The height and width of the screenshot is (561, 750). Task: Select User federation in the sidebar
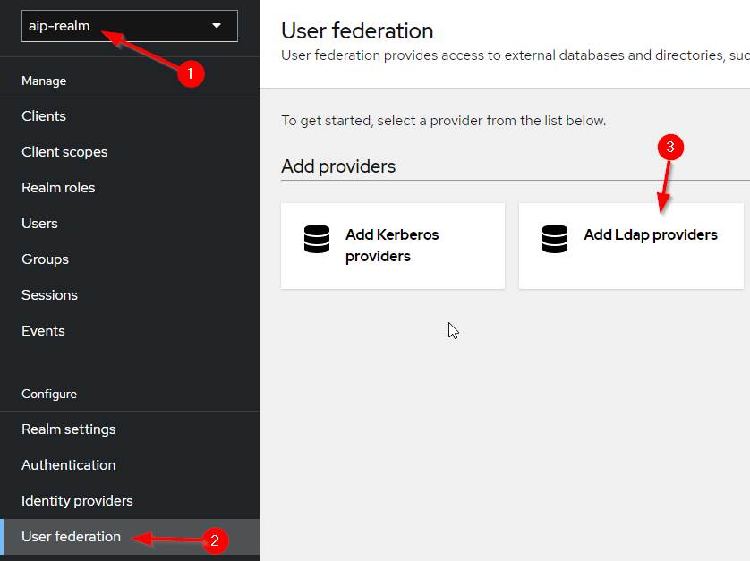(71, 537)
